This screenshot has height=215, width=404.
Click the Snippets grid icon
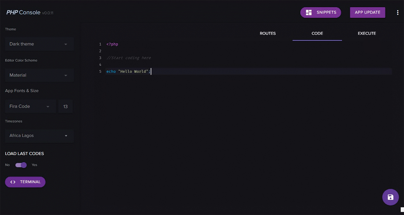pyautogui.click(x=309, y=13)
